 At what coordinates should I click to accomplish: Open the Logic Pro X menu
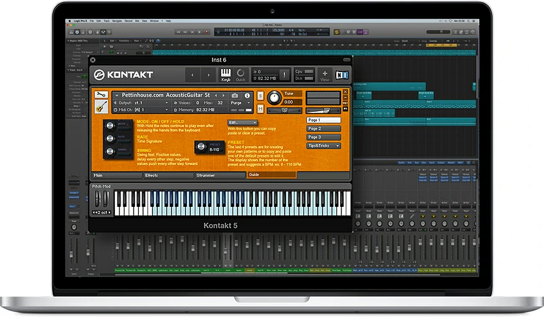click(x=80, y=21)
